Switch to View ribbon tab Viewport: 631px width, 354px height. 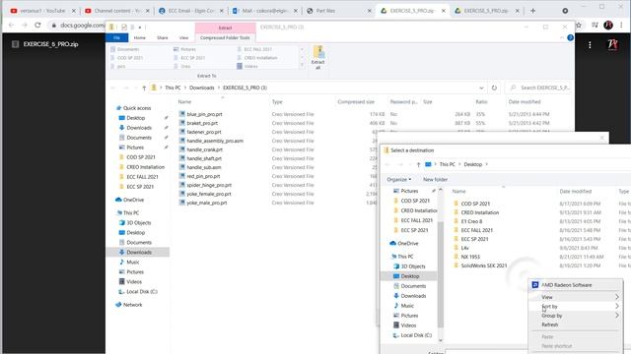coord(184,37)
